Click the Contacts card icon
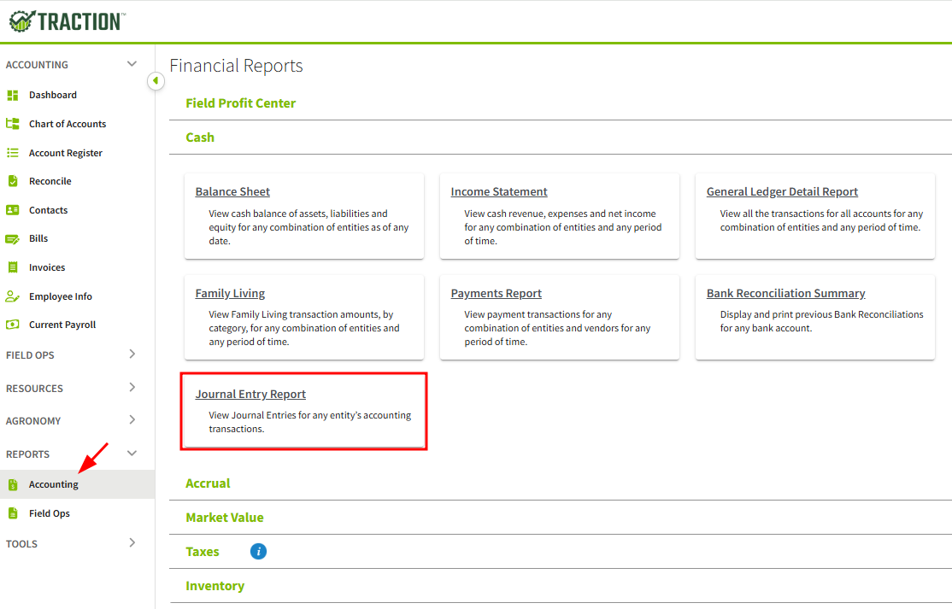The height and width of the screenshot is (609, 952). click(13, 210)
